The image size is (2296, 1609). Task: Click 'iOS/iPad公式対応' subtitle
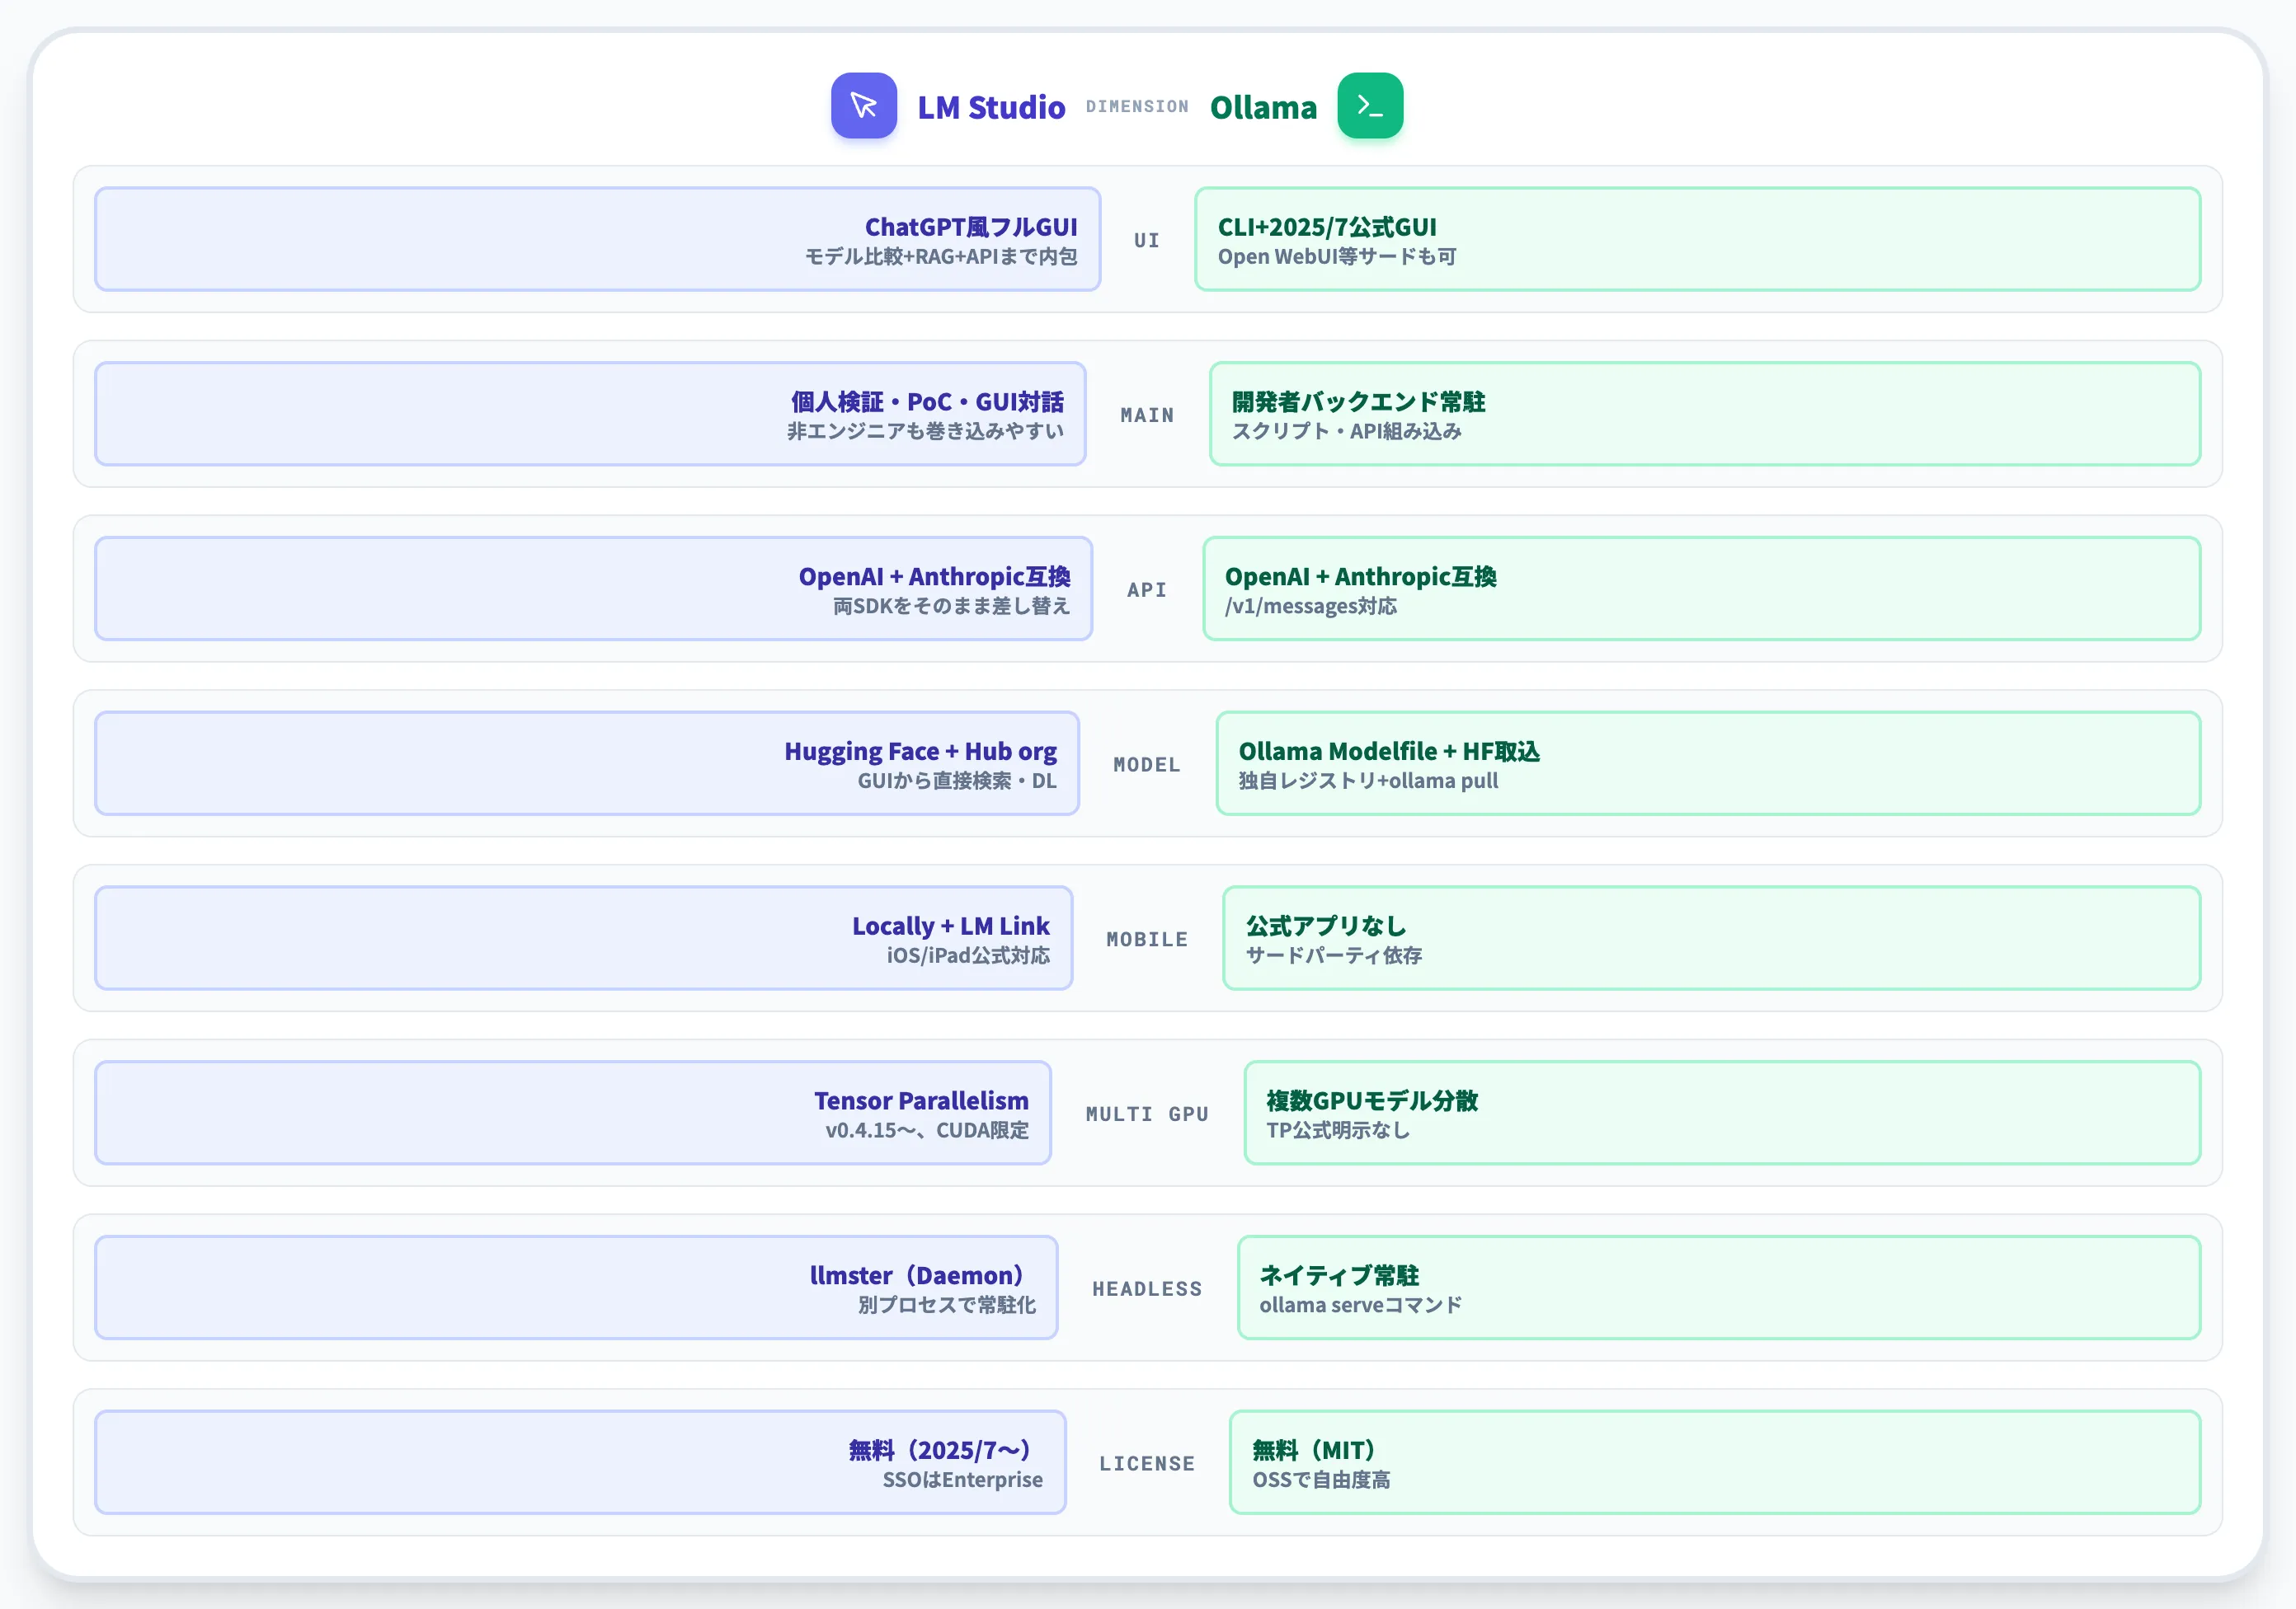click(968, 956)
